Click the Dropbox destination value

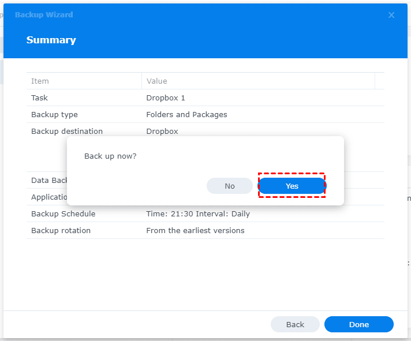click(x=162, y=132)
